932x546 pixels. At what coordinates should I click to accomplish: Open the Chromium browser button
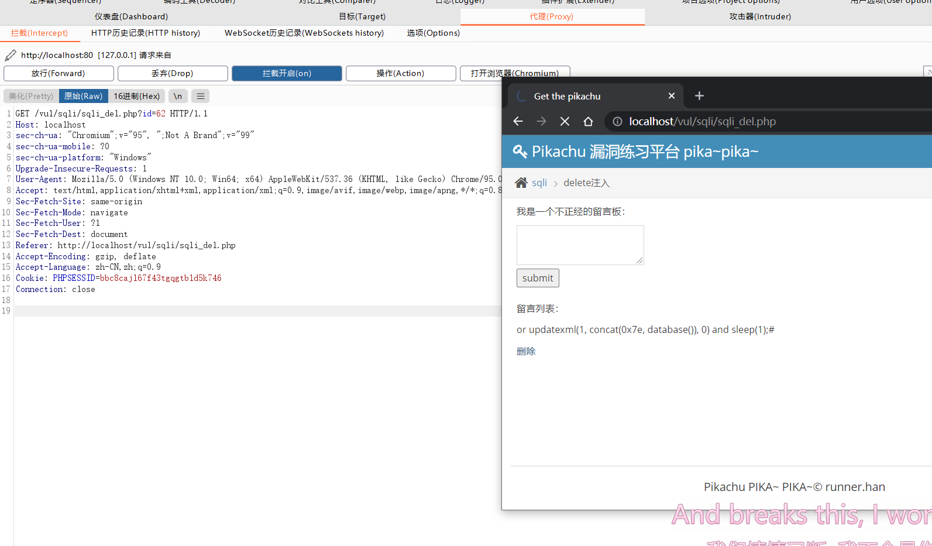click(515, 73)
